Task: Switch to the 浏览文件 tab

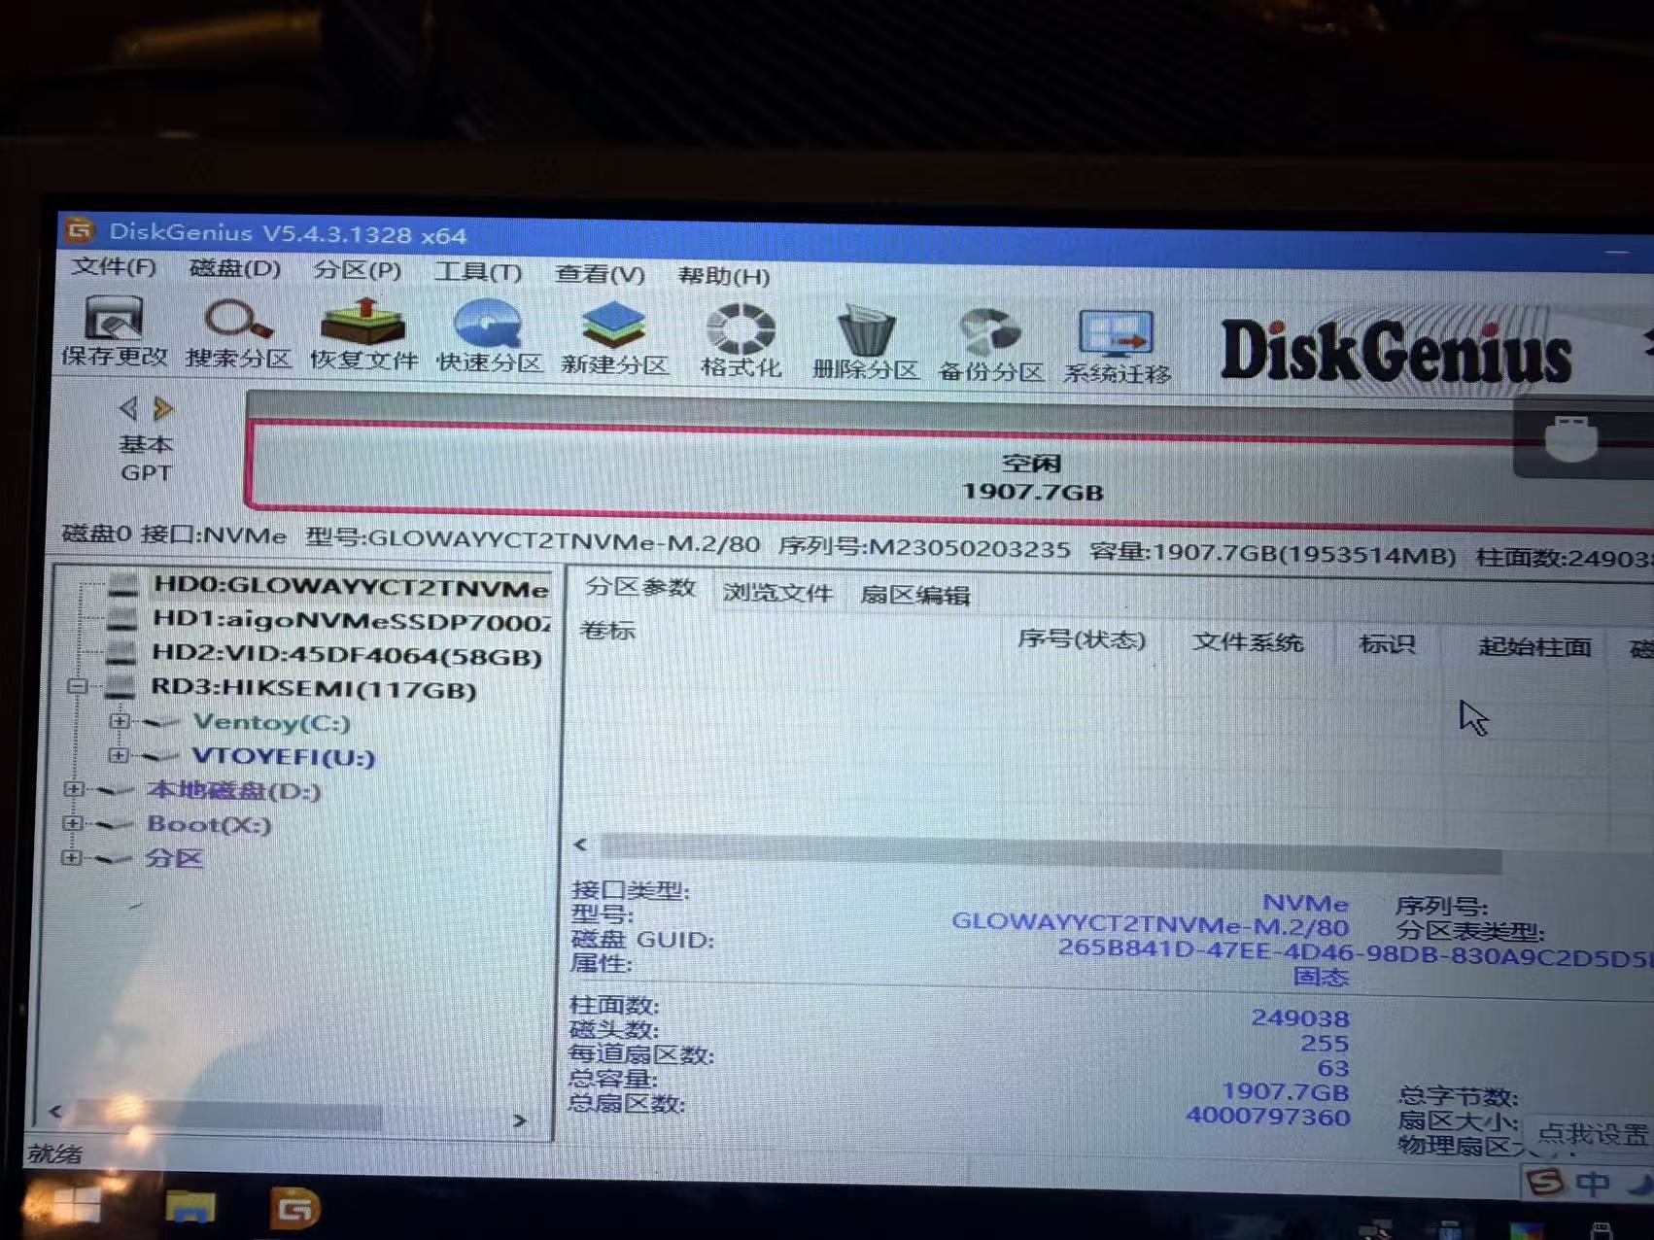Action: pyautogui.click(x=777, y=592)
